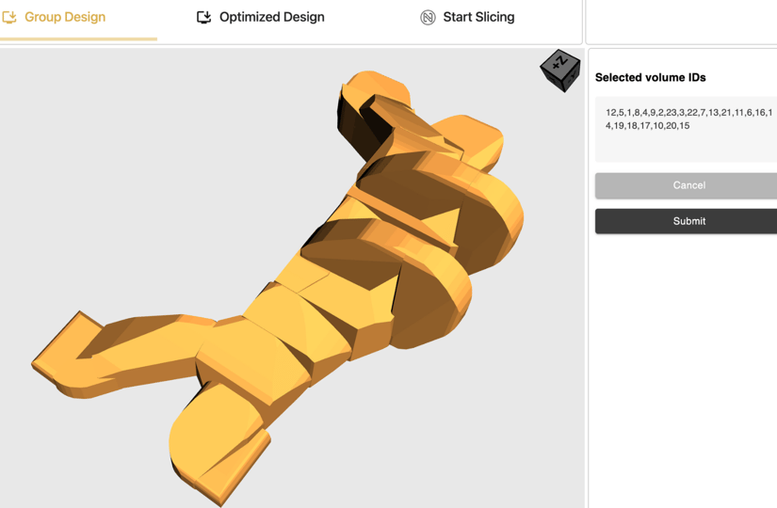Open the Group Design tab
The image size is (777, 508).
click(64, 17)
